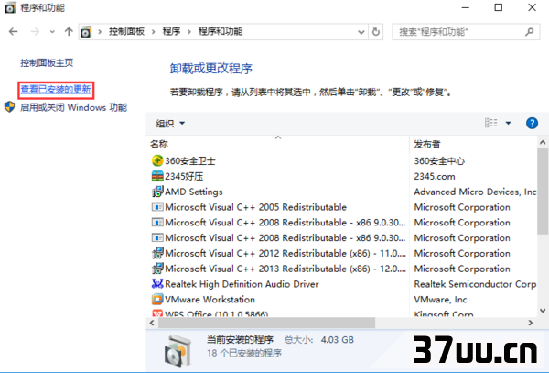
Task: Select VMware Workstation entry text
Action: [x=210, y=300]
